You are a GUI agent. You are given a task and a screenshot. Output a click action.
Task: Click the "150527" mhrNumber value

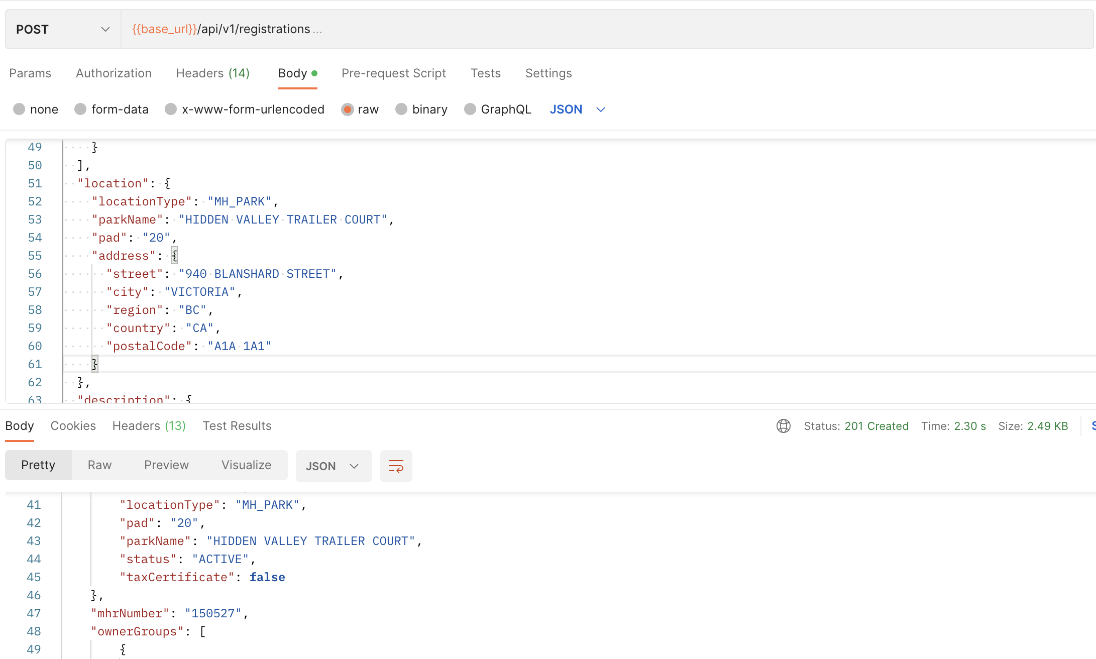213,613
